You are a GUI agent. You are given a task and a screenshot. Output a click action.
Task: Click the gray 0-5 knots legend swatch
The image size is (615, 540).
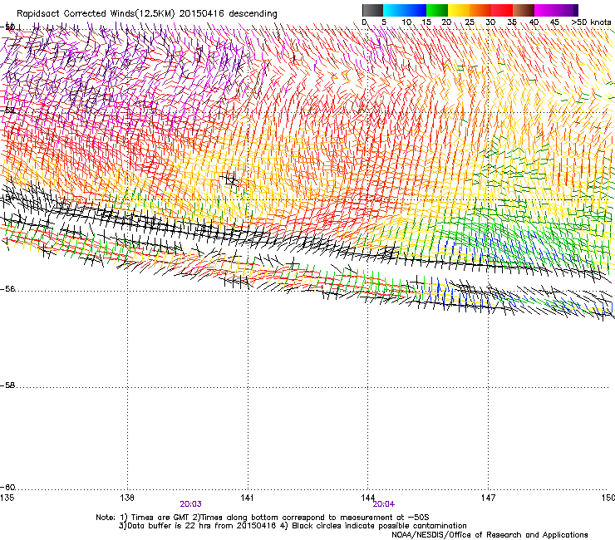click(372, 10)
